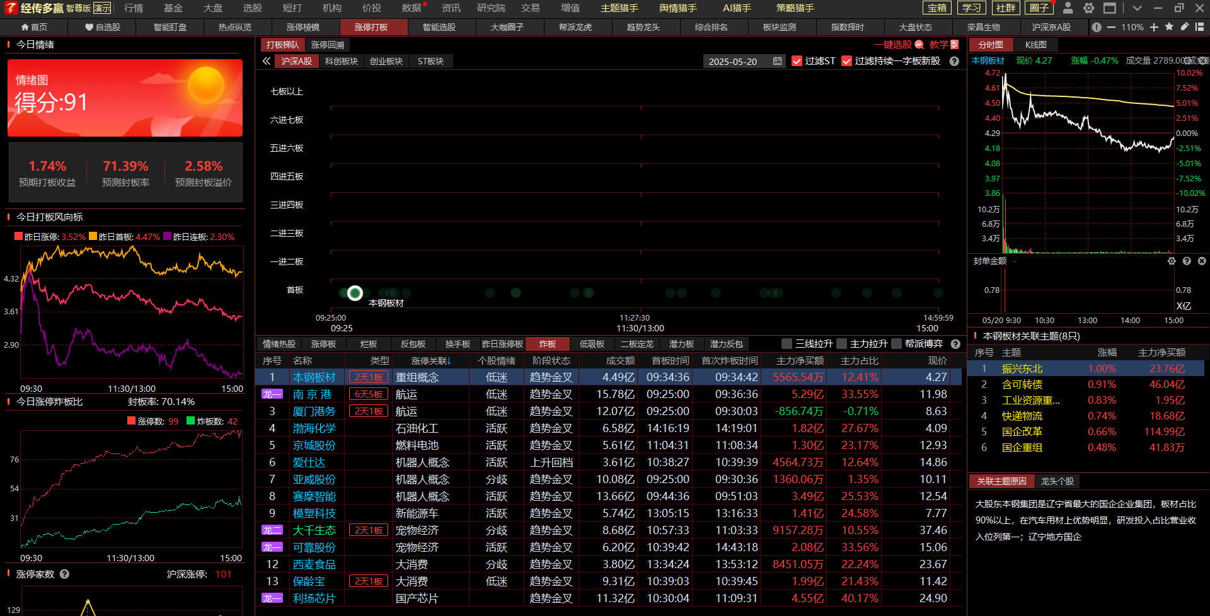Open the 教学 tutorial icon
Image resolution: width=1210 pixels, height=616 pixels.
(955, 45)
